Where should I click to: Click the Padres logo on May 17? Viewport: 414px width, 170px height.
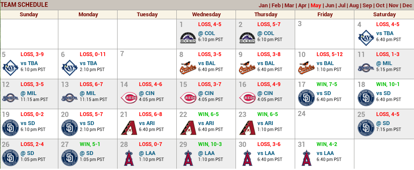(307, 98)
